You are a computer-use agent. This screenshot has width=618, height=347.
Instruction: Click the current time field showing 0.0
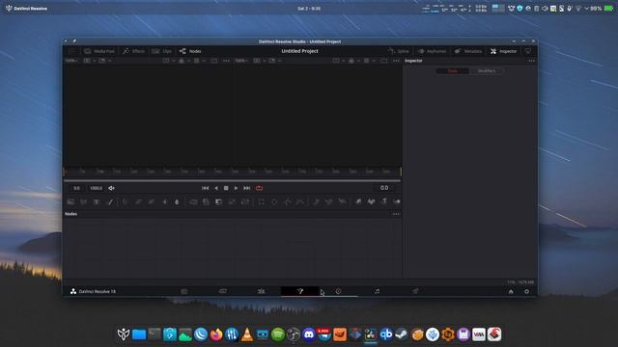[x=384, y=188]
